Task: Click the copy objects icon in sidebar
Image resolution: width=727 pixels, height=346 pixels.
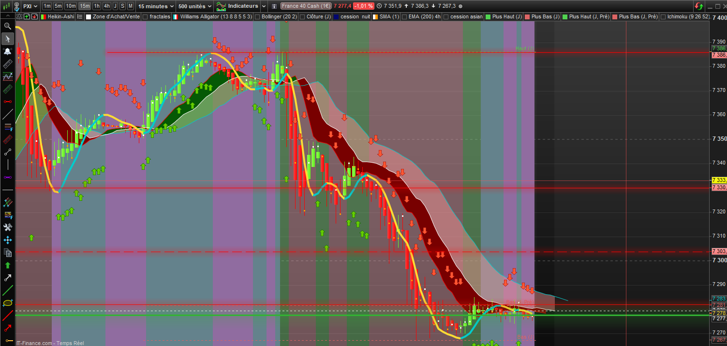Action: click(7, 253)
